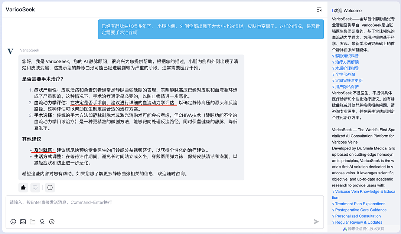
Task: Click the VaricoSeek title in header
Action: pyautogui.click(x=20, y=9)
